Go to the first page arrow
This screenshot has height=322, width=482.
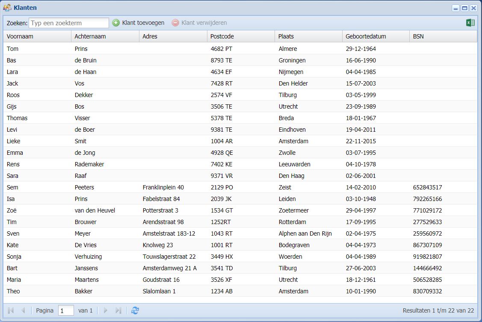pos(11,310)
